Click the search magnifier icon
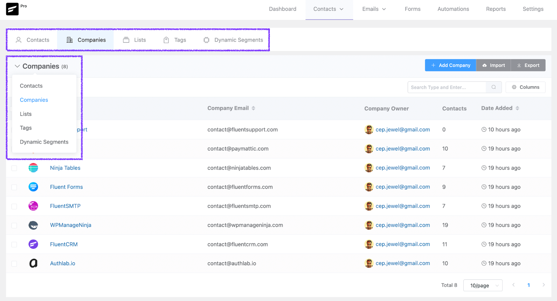The height and width of the screenshot is (301, 557). pyautogui.click(x=494, y=87)
